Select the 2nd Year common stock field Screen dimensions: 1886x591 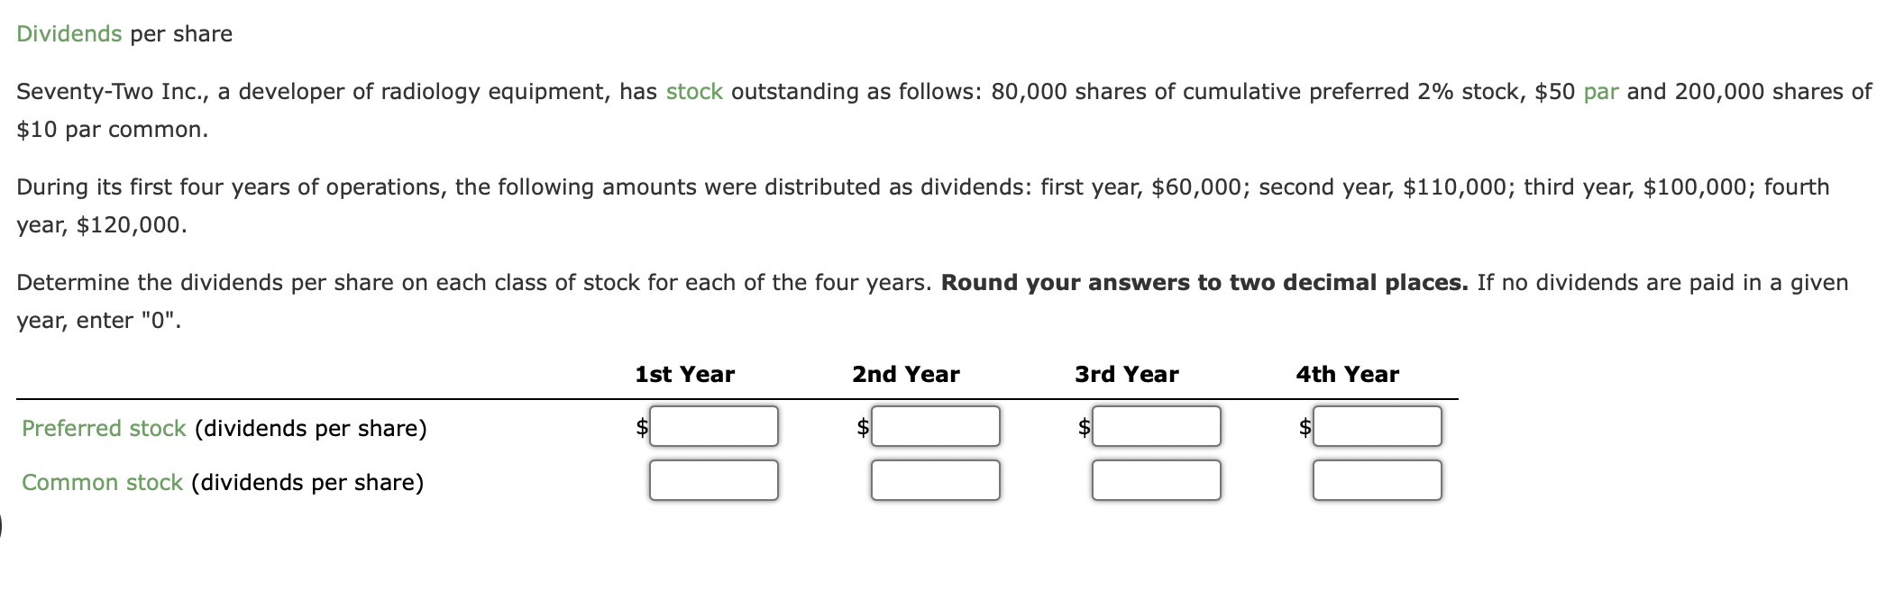pos(935,479)
